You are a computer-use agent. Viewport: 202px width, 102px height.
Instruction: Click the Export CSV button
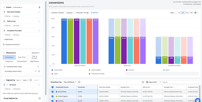coord(151,82)
